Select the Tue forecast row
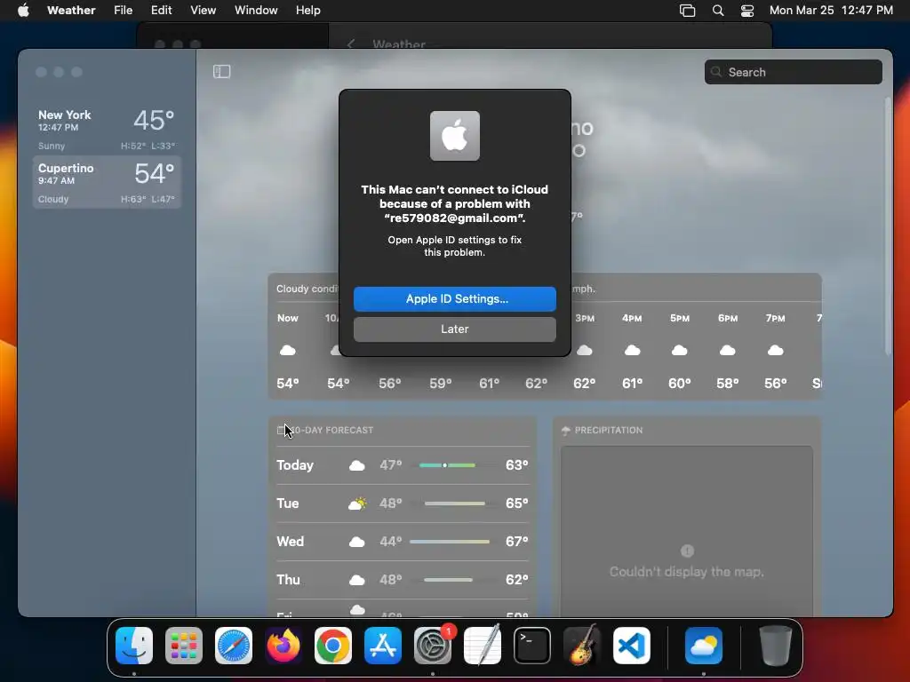Screen dimensions: 910x682 (403, 504)
